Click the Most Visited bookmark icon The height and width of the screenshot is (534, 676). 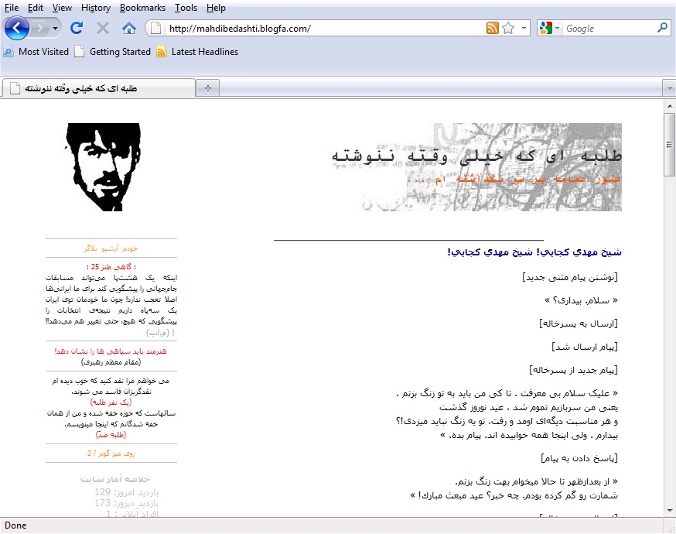[x=9, y=52]
